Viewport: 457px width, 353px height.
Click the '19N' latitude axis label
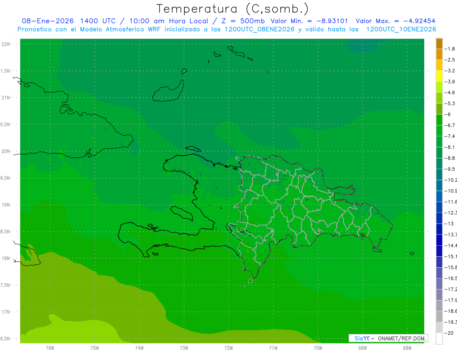tap(6, 205)
